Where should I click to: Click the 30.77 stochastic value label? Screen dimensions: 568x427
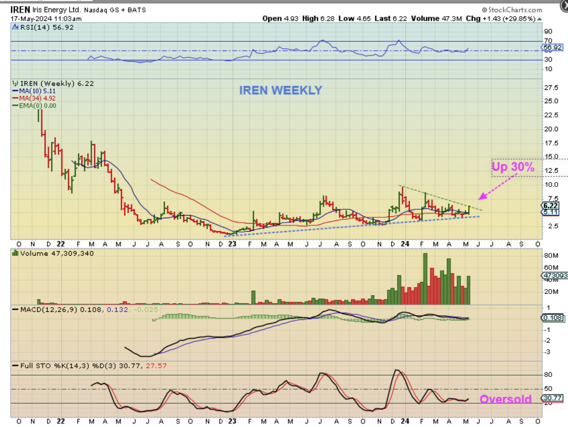click(553, 398)
